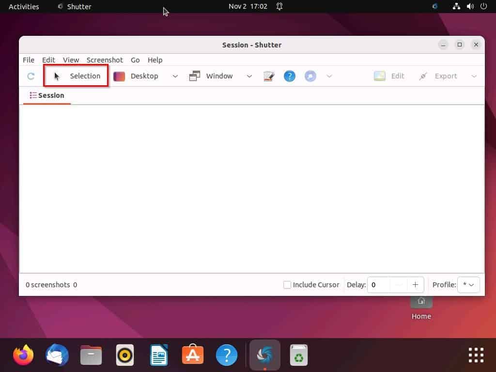496x372 pixels.
Task: Capture the full Desktop
Action: [136, 76]
